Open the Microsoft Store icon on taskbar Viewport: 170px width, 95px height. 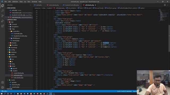(x=18, y=94)
